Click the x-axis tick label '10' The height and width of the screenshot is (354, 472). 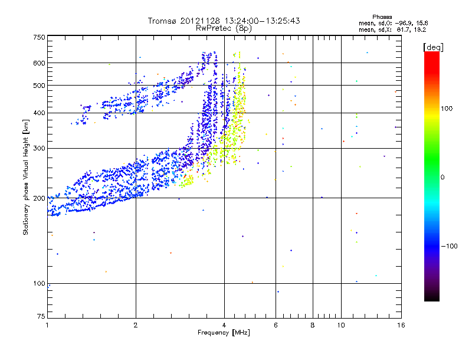coord(341,325)
